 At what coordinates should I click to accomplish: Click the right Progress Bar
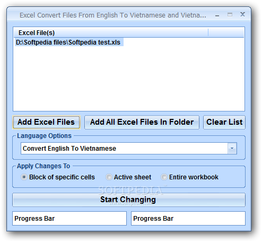click(x=188, y=219)
